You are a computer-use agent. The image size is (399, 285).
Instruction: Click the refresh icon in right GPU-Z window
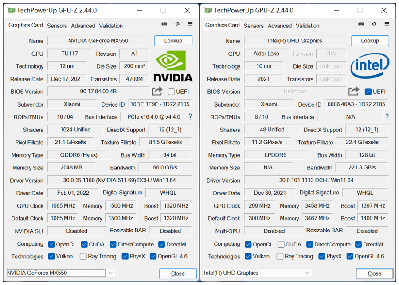[x=374, y=24]
